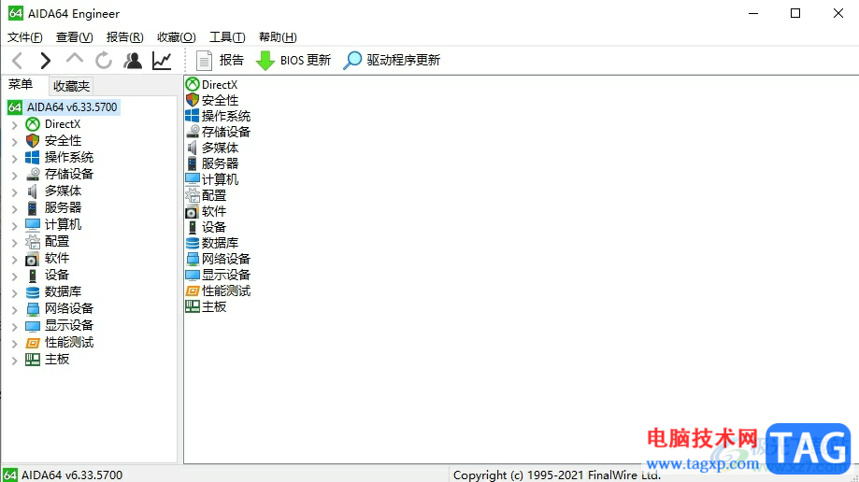This screenshot has width=859, height=482.
Task: Click 操作系统 Windows icon in left tree
Action: tap(33, 158)
